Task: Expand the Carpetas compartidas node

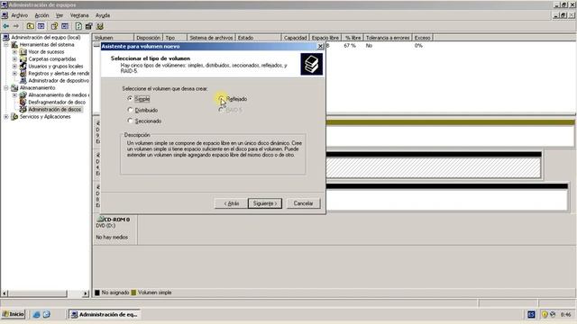Action: pos(14,58)
